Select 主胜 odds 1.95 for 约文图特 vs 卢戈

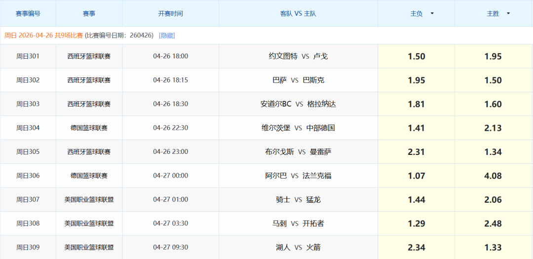(x=493, y=56)
